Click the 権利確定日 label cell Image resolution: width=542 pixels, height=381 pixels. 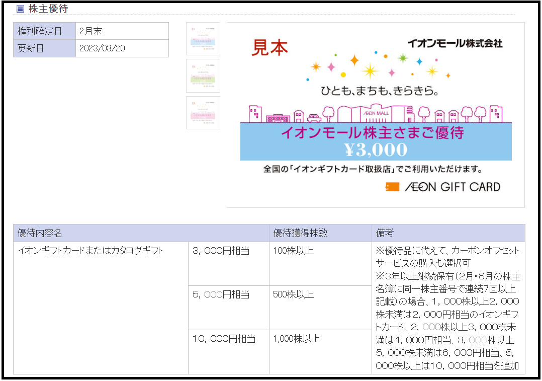tap(45, 31)
